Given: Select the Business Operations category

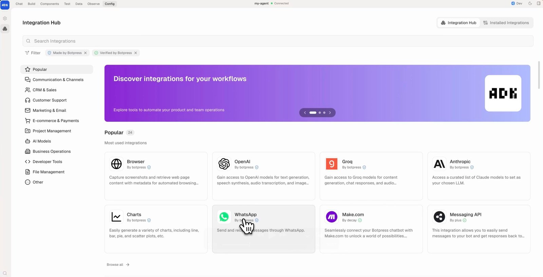Looking at the screenshot, I should [57, 151].
